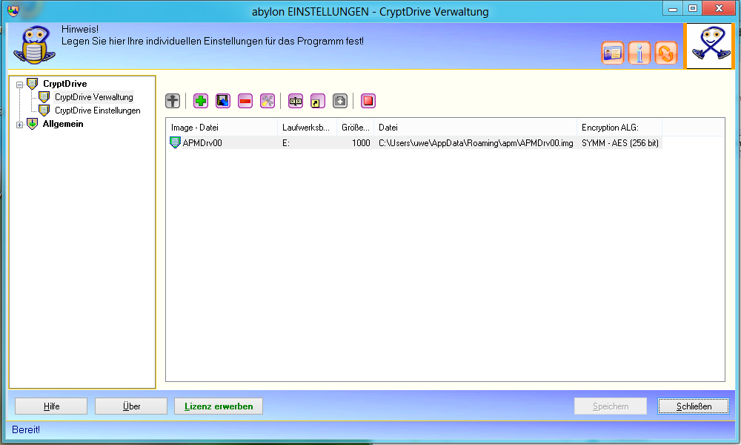Click the Schließen button
Viewport: 741px width, 445px height.
pyautogui.click(x=694, y=406)
